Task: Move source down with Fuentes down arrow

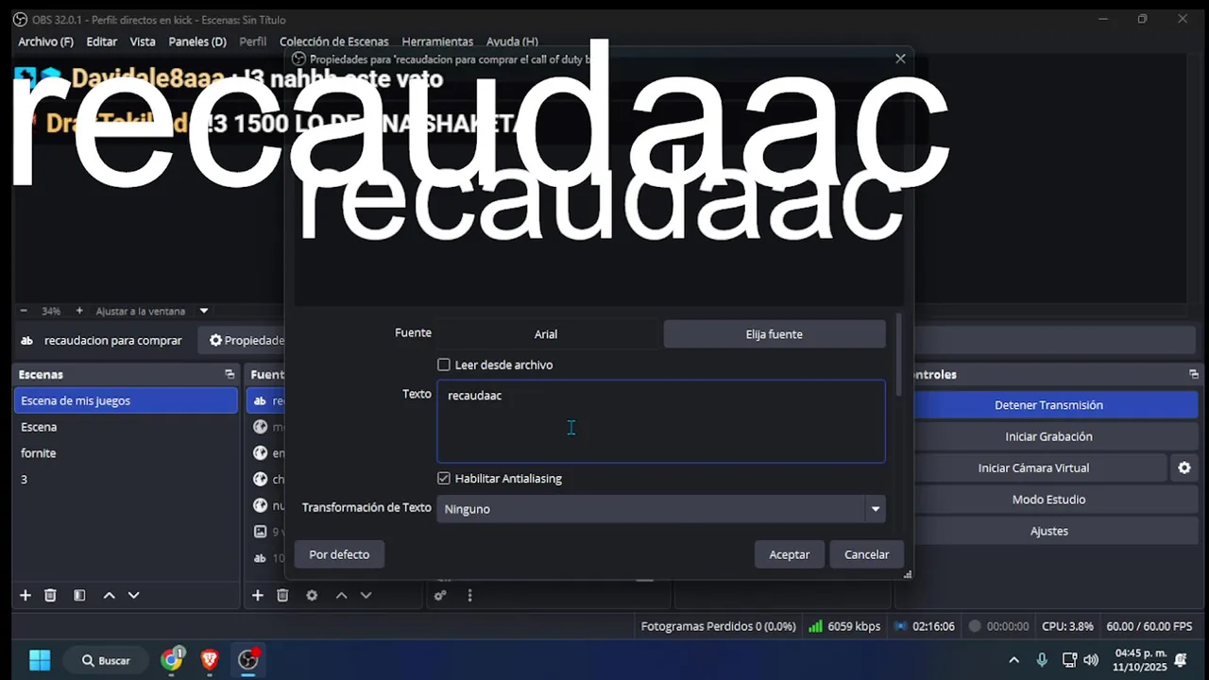Action: [366, 595]
